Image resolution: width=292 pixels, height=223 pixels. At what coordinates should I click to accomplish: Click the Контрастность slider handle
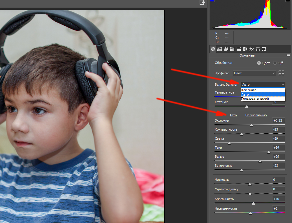pos(242,134)
